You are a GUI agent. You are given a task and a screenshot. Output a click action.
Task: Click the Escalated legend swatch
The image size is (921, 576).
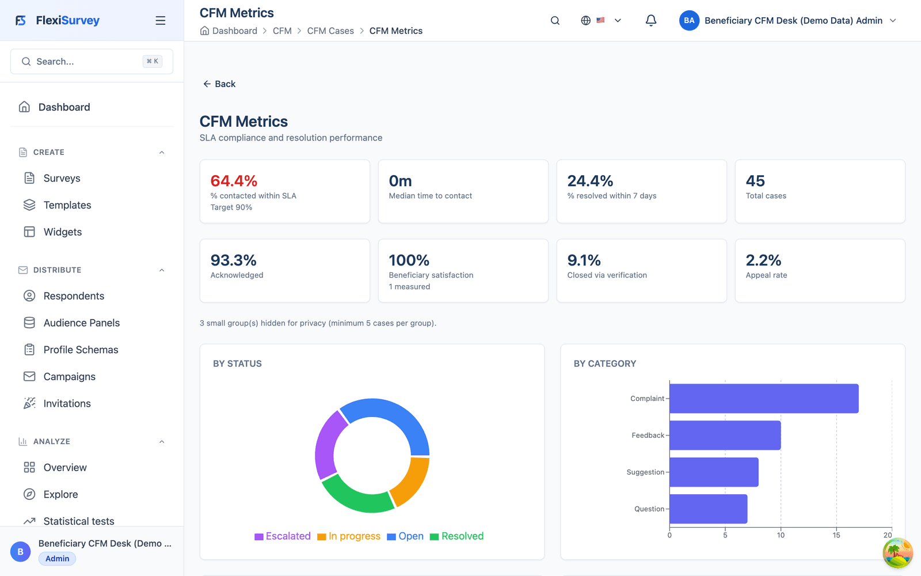[259, 537]
